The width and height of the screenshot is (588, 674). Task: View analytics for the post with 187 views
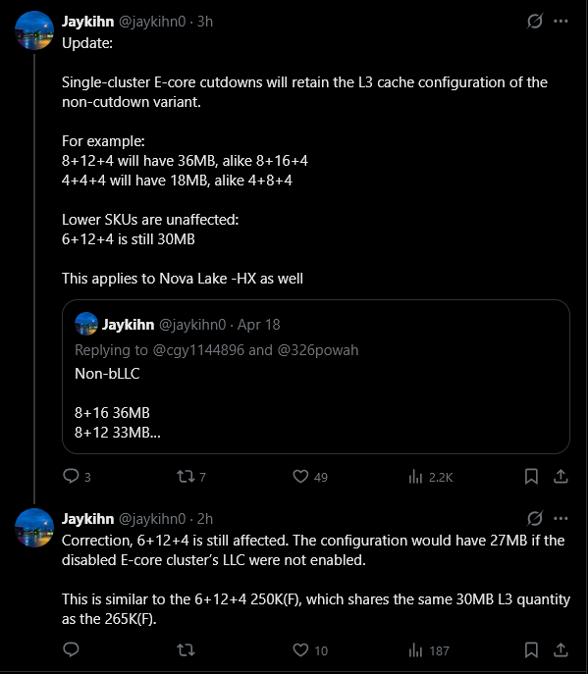click(429, 649)
